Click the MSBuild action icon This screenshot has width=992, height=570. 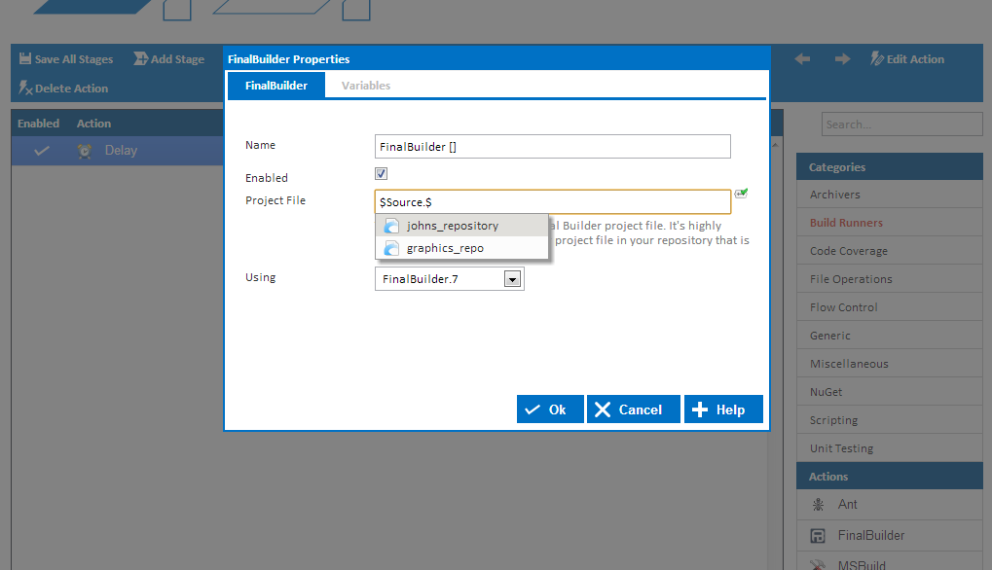point(818,564)
